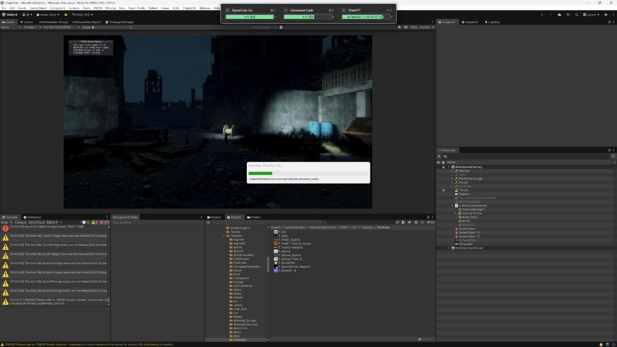Toggle Stats overlay in Game view
Viewport: 617px width, 347px height.
tap(414, 27)
